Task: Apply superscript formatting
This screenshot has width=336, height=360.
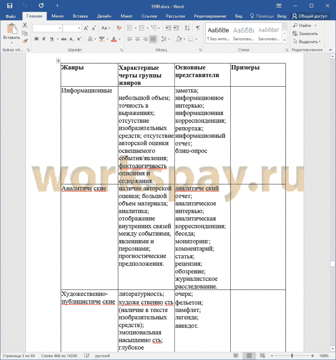Action: [79, 39]
